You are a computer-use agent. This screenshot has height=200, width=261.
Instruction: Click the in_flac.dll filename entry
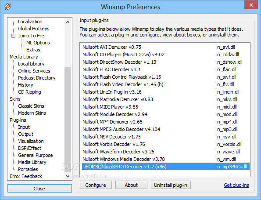(226, 69)
